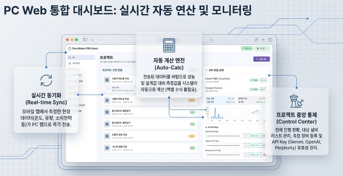
Task: Click the Real-time Sync circular arrows icon
Action: coord(46,80)
